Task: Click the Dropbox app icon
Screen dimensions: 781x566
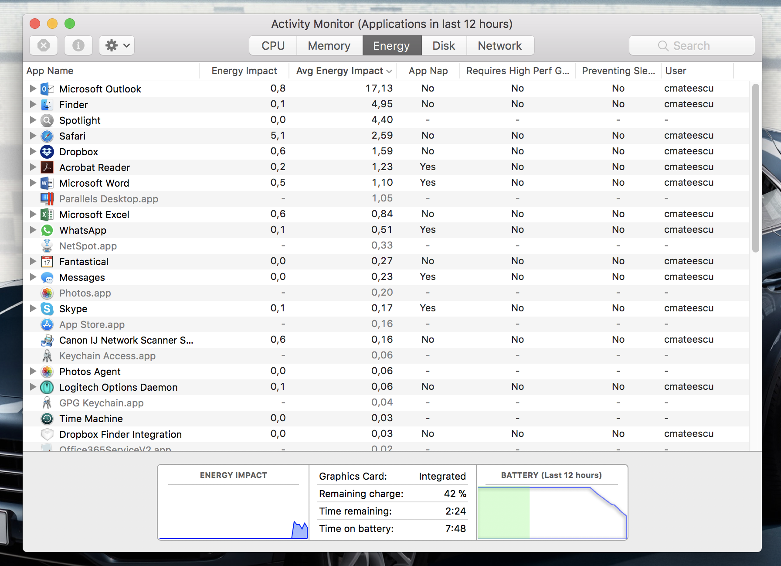Action: tap(47, 152)
